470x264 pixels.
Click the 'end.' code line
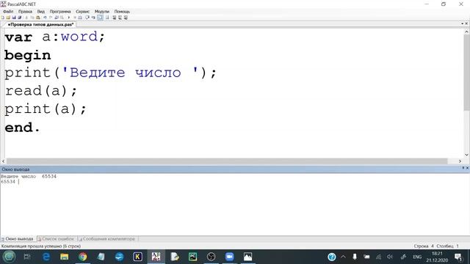click(22, 128)
